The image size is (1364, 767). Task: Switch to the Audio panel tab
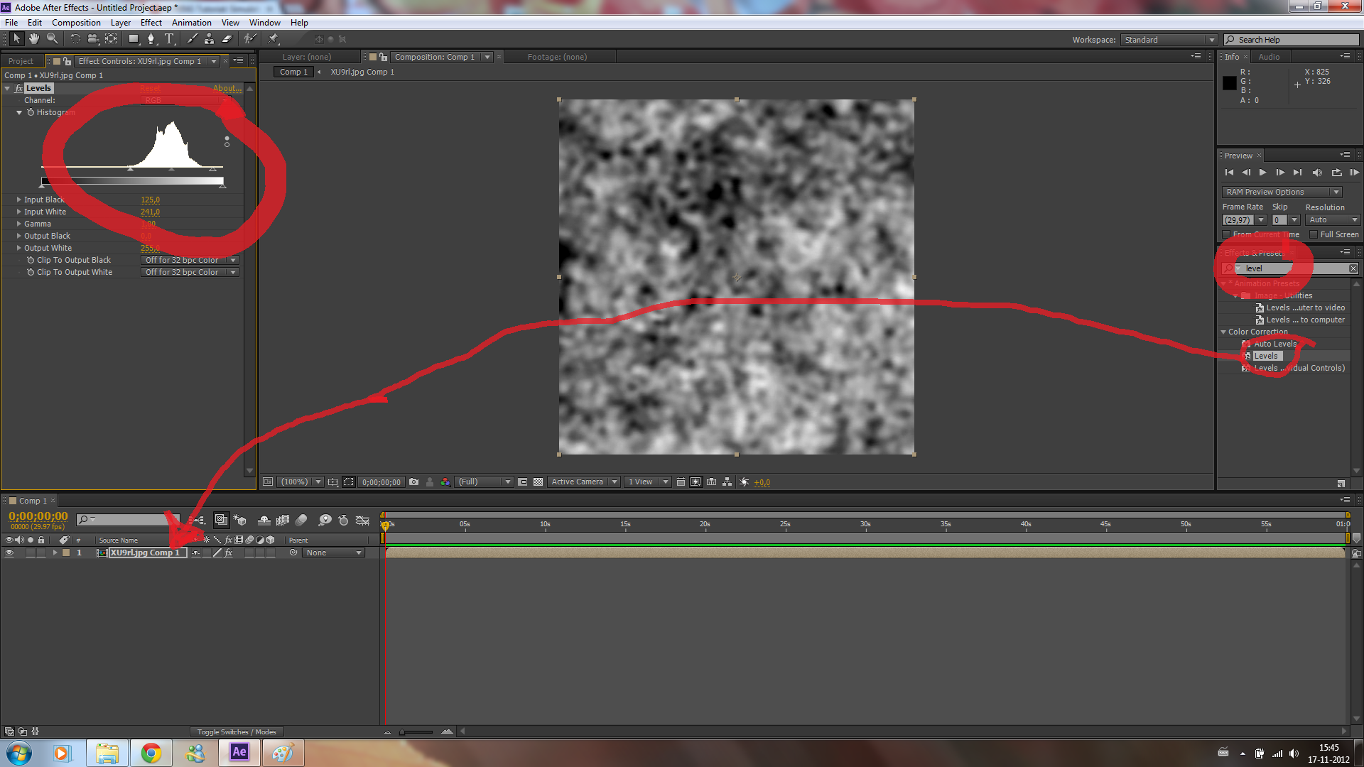1269,57
